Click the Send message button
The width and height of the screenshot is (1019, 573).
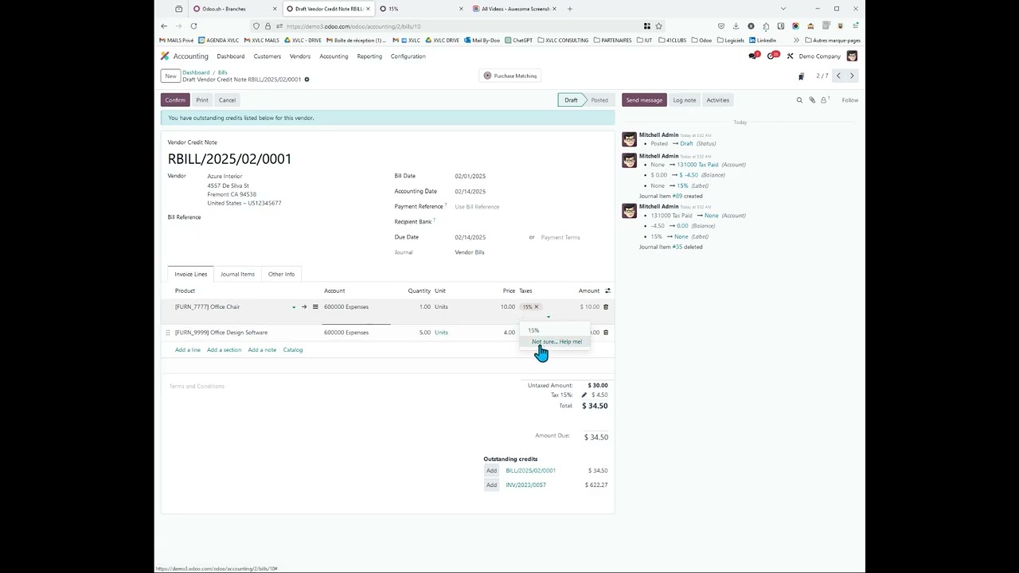[x=644, y=100]
